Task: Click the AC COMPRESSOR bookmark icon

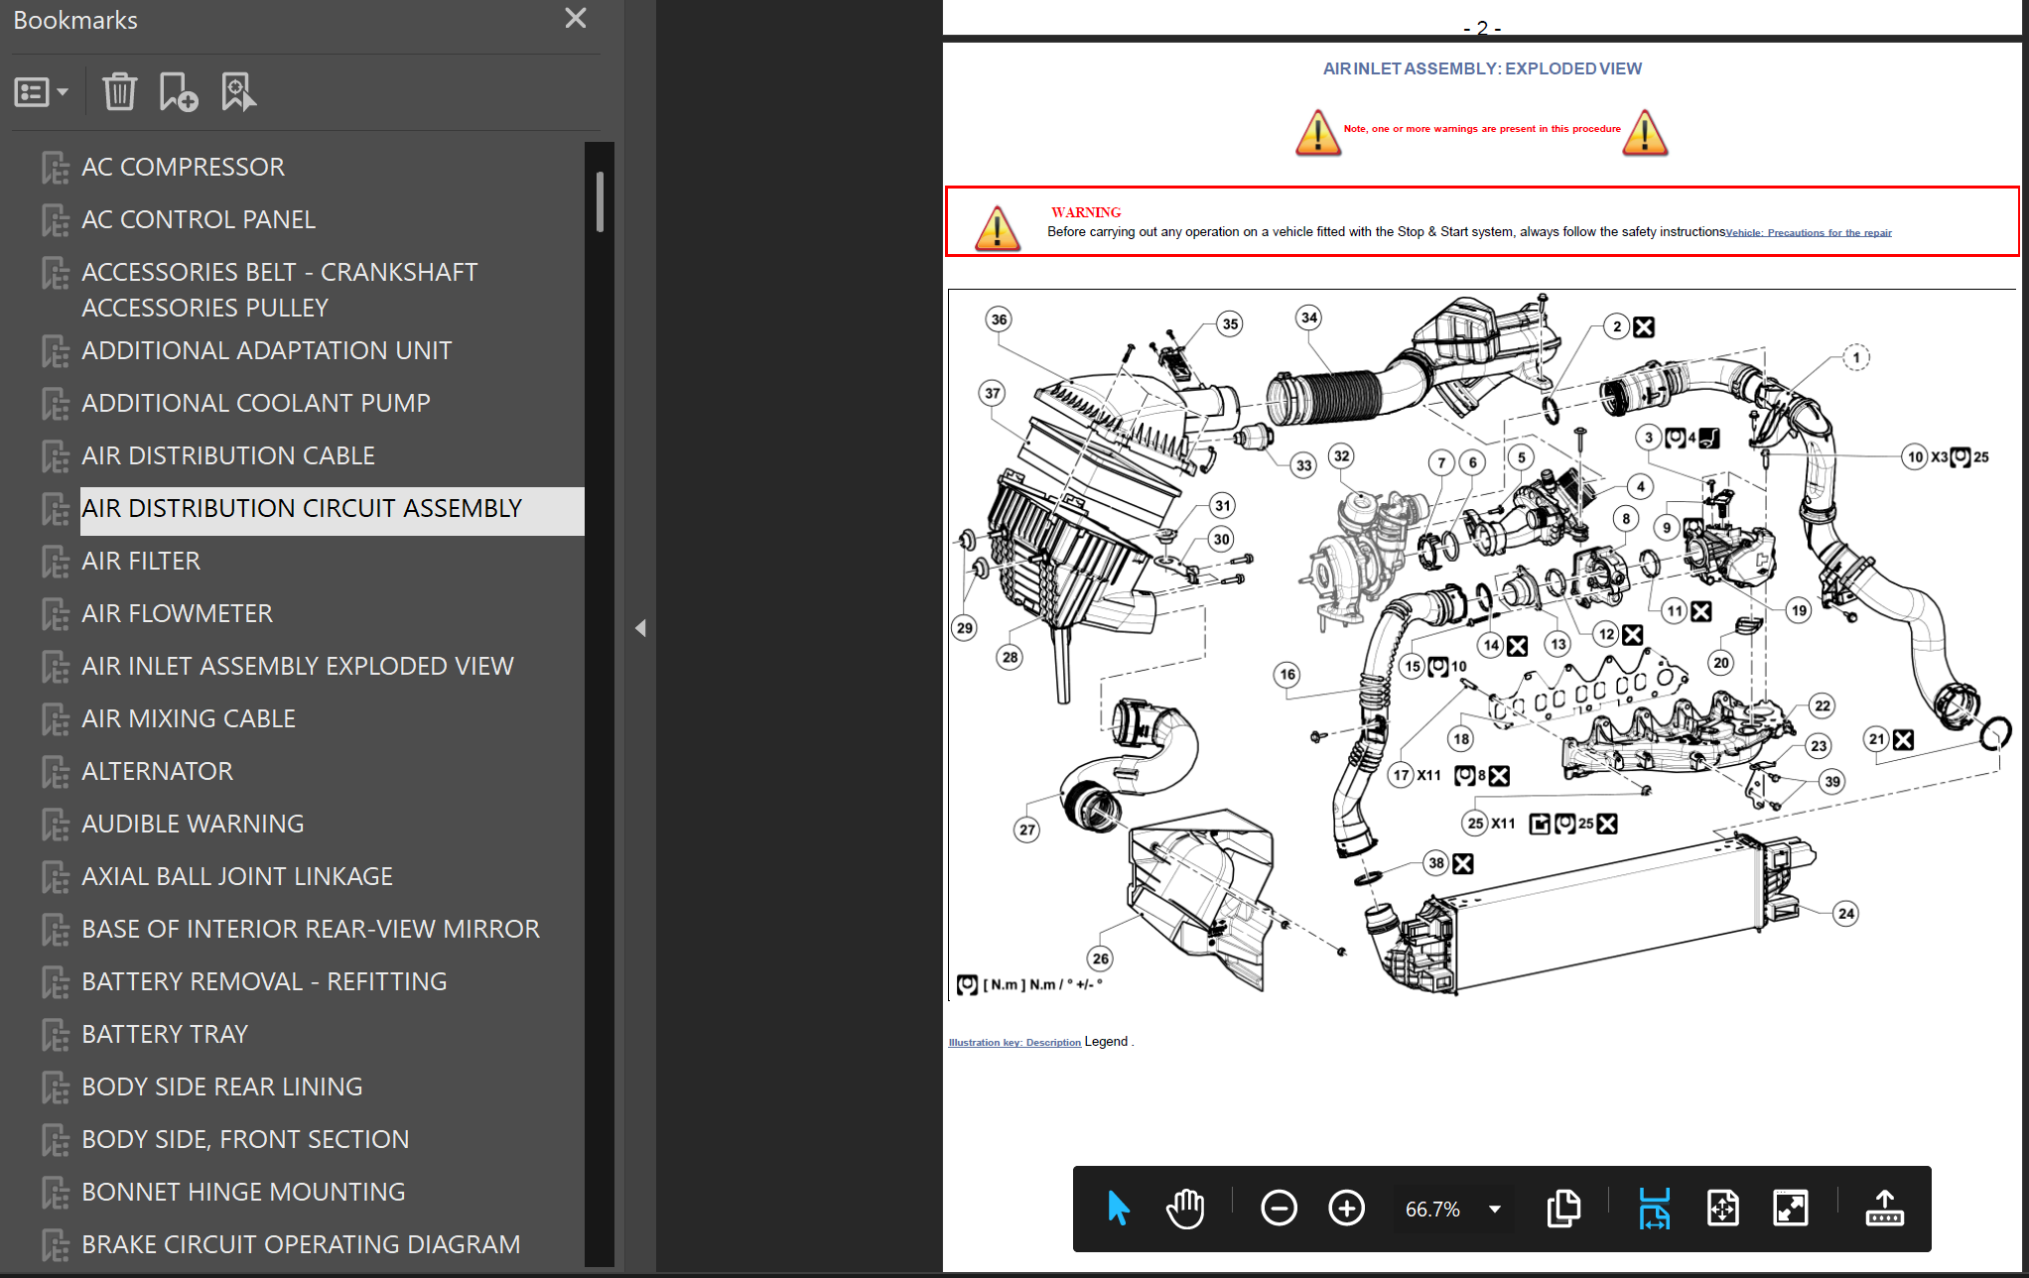Action: coord(56,168)
